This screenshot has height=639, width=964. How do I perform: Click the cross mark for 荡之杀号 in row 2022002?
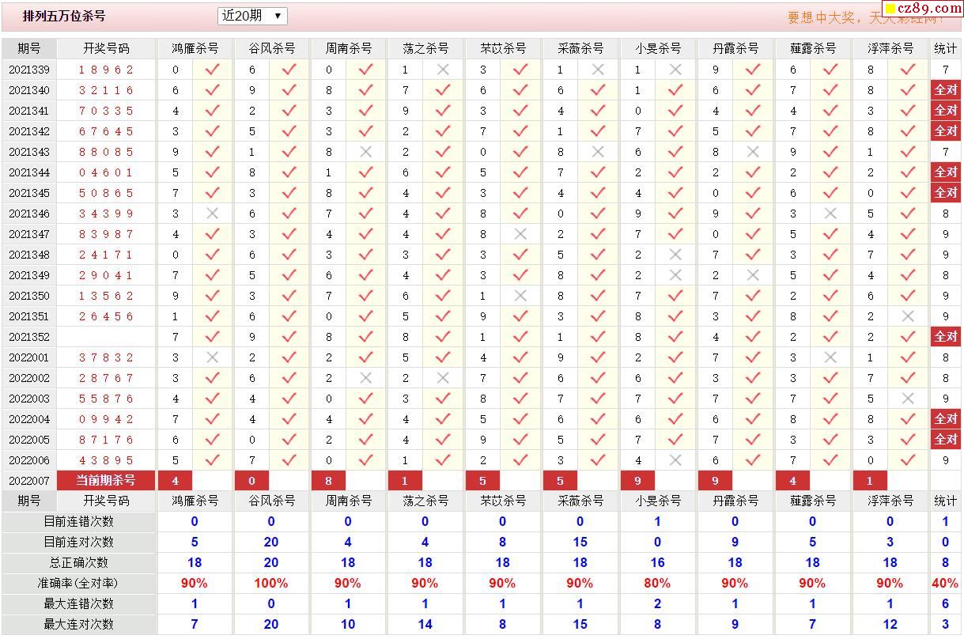pos(443,378)
